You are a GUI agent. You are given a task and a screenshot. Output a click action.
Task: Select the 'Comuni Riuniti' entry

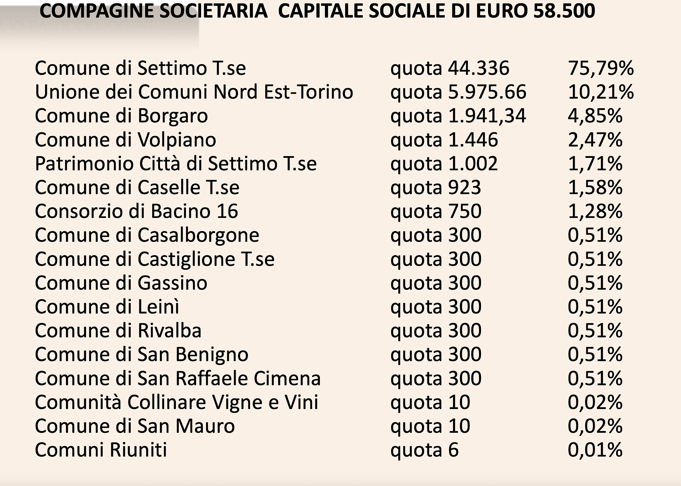(101, 450)
